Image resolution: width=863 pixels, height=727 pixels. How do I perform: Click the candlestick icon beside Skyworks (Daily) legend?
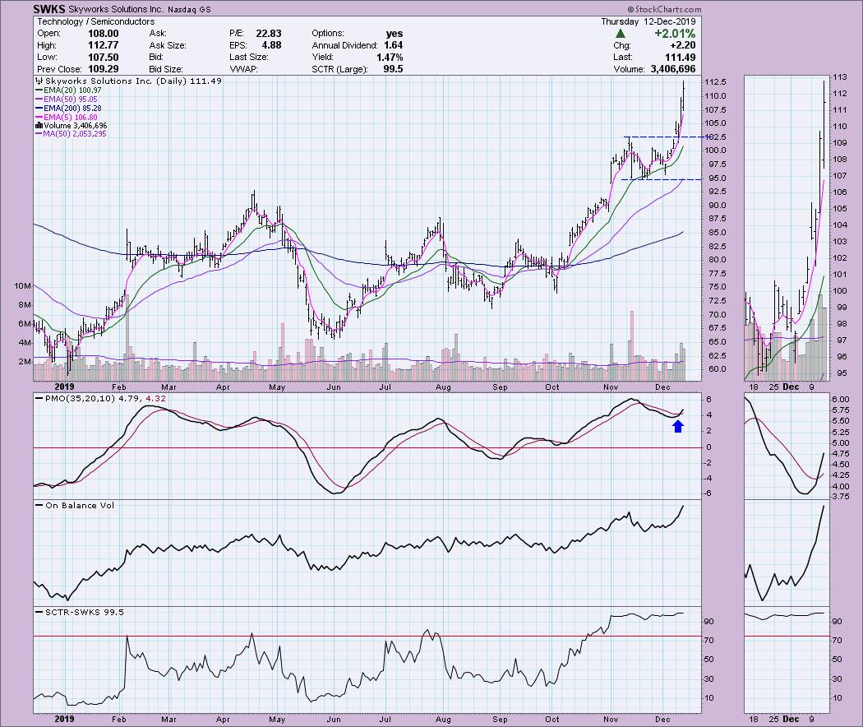[38, 81]
